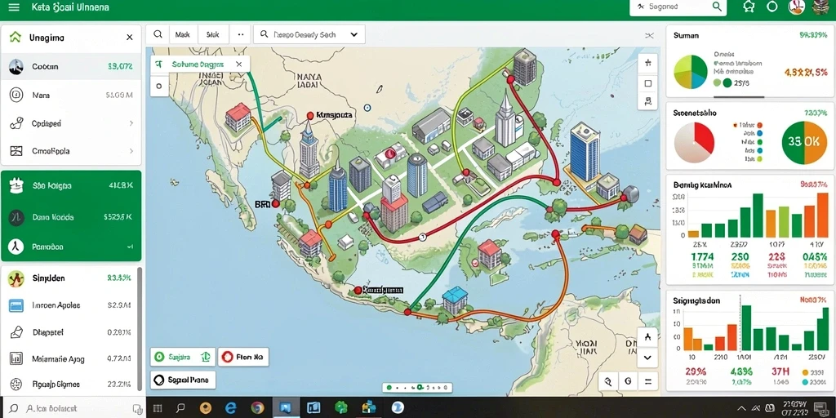Screen dimensions: 836x418
Task: Select the Sak tab on the map toolbar
Action: (x=212, y=34)
